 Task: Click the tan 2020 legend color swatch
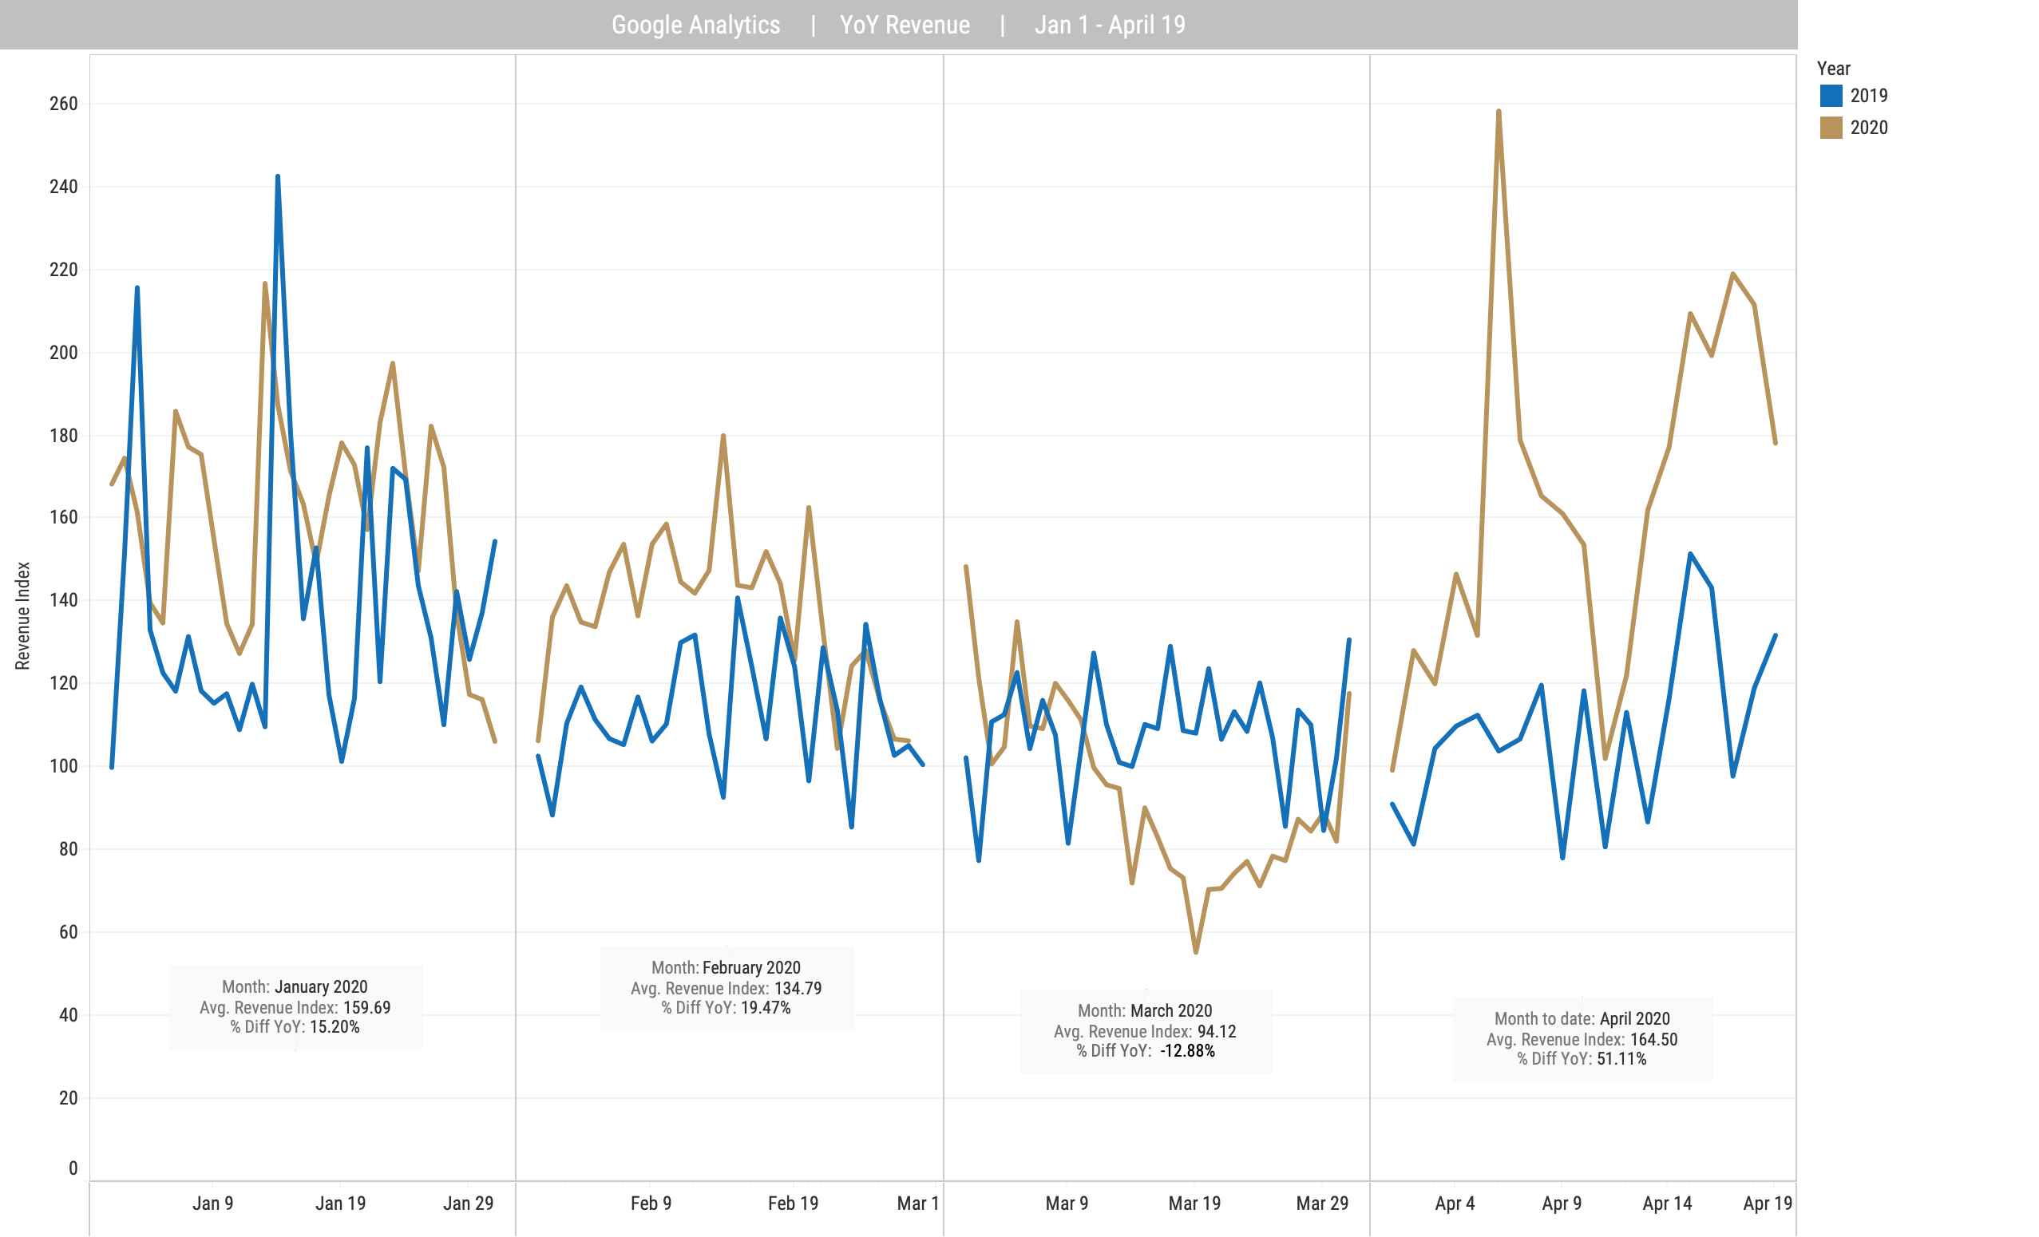1831,128
